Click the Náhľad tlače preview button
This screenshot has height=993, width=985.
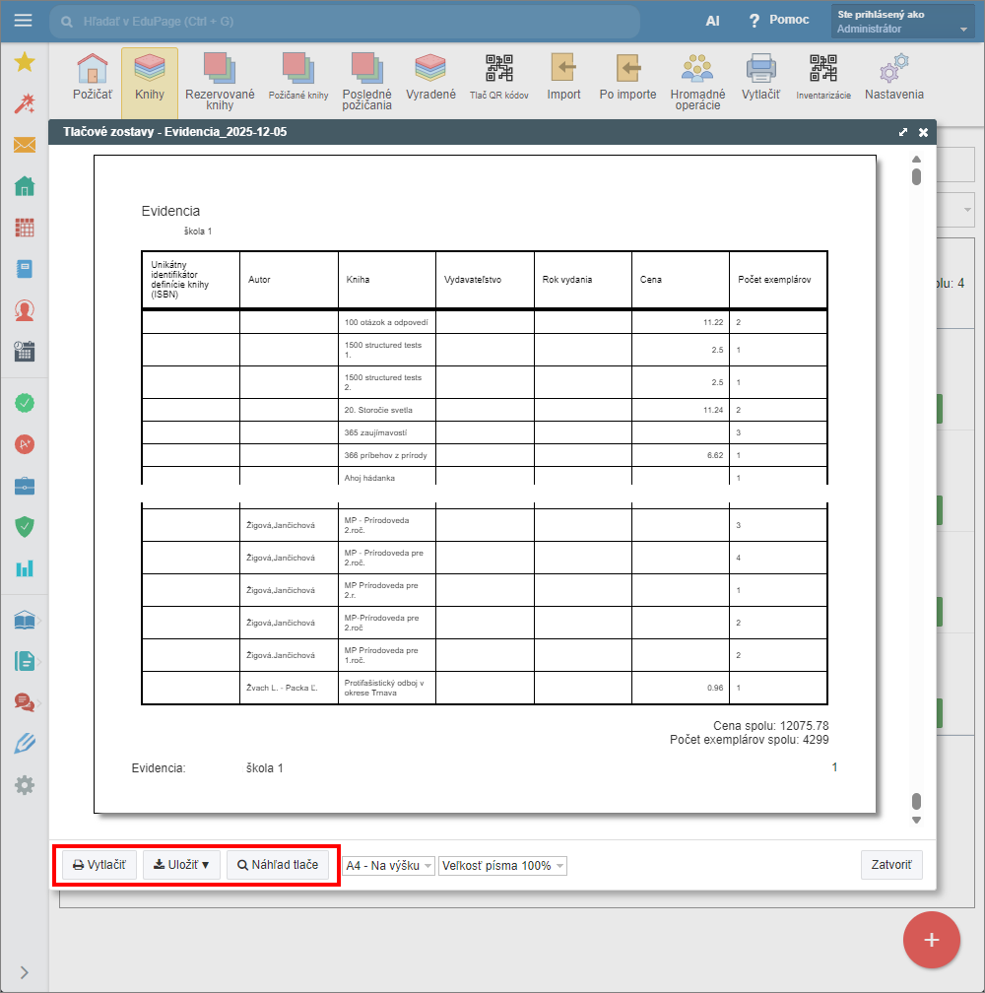click(277, 865)
